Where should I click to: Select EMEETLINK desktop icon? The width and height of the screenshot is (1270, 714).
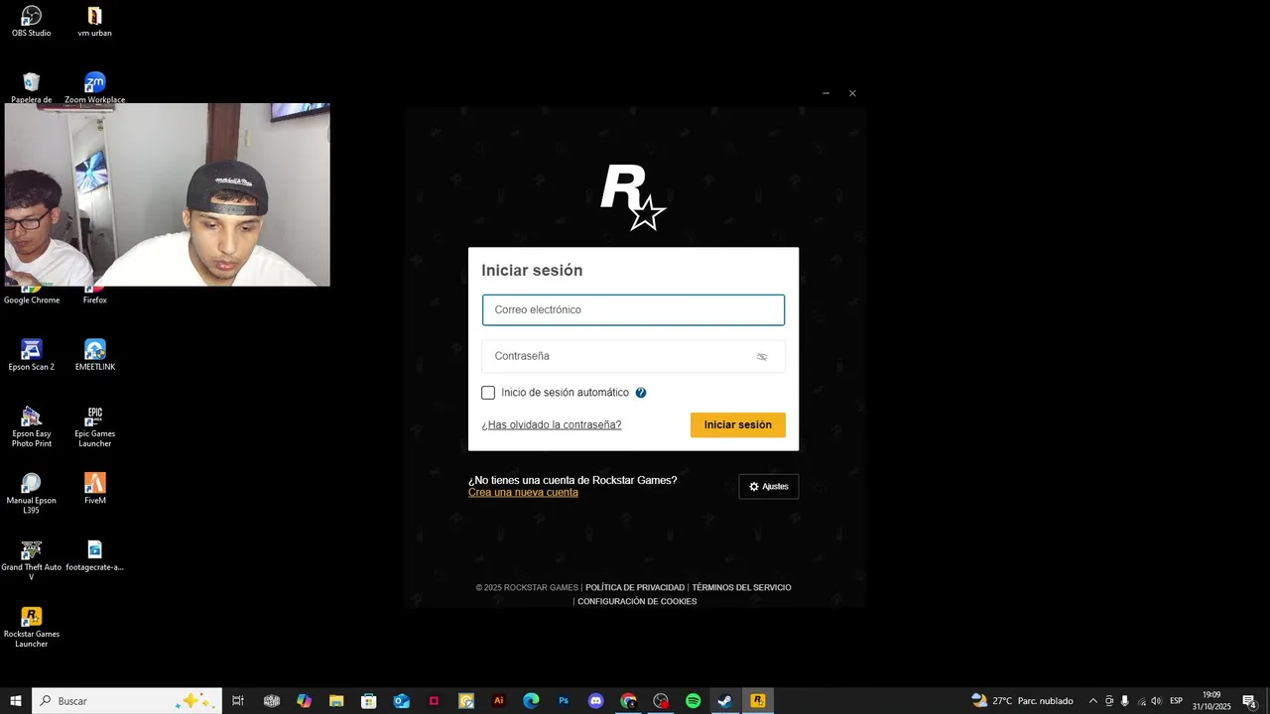[x=95, y=355]
